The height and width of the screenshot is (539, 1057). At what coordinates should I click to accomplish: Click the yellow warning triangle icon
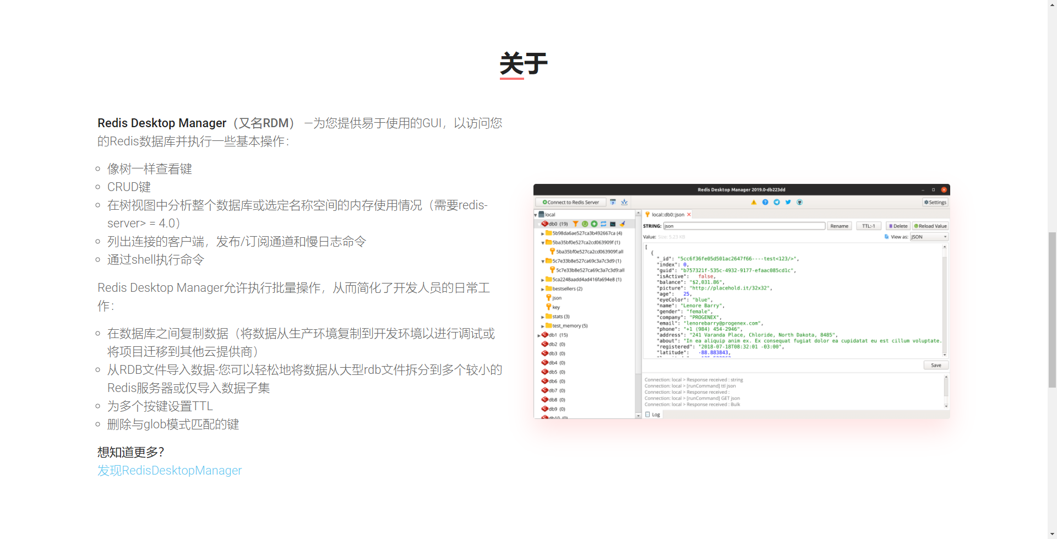point(754,202)
